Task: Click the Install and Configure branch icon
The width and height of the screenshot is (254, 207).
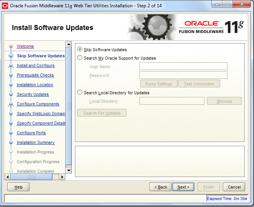Action: [x=11, y=66]
